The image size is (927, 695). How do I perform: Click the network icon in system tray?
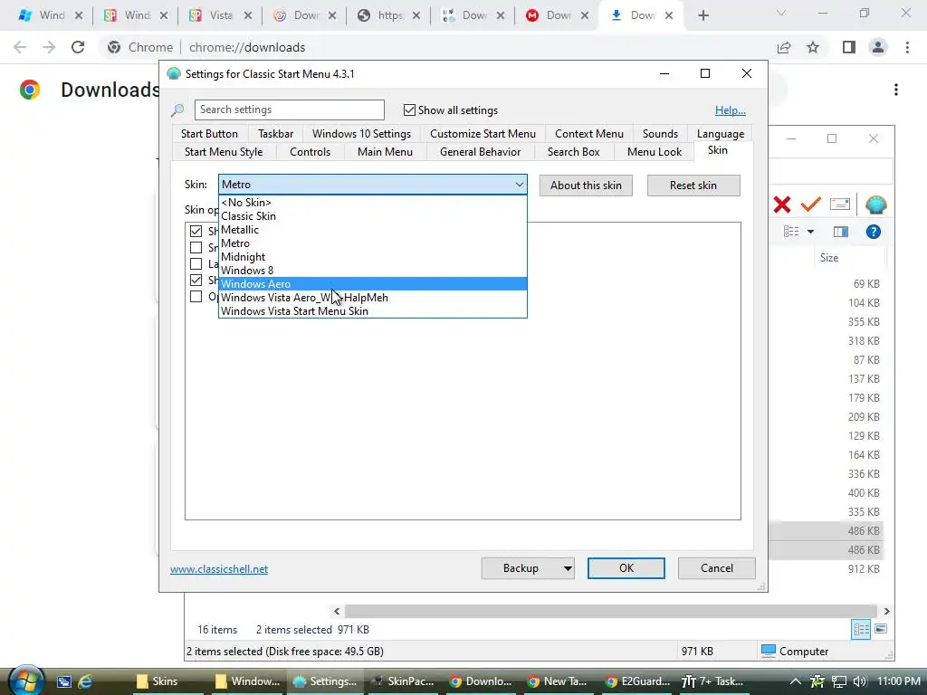point(839,681)
